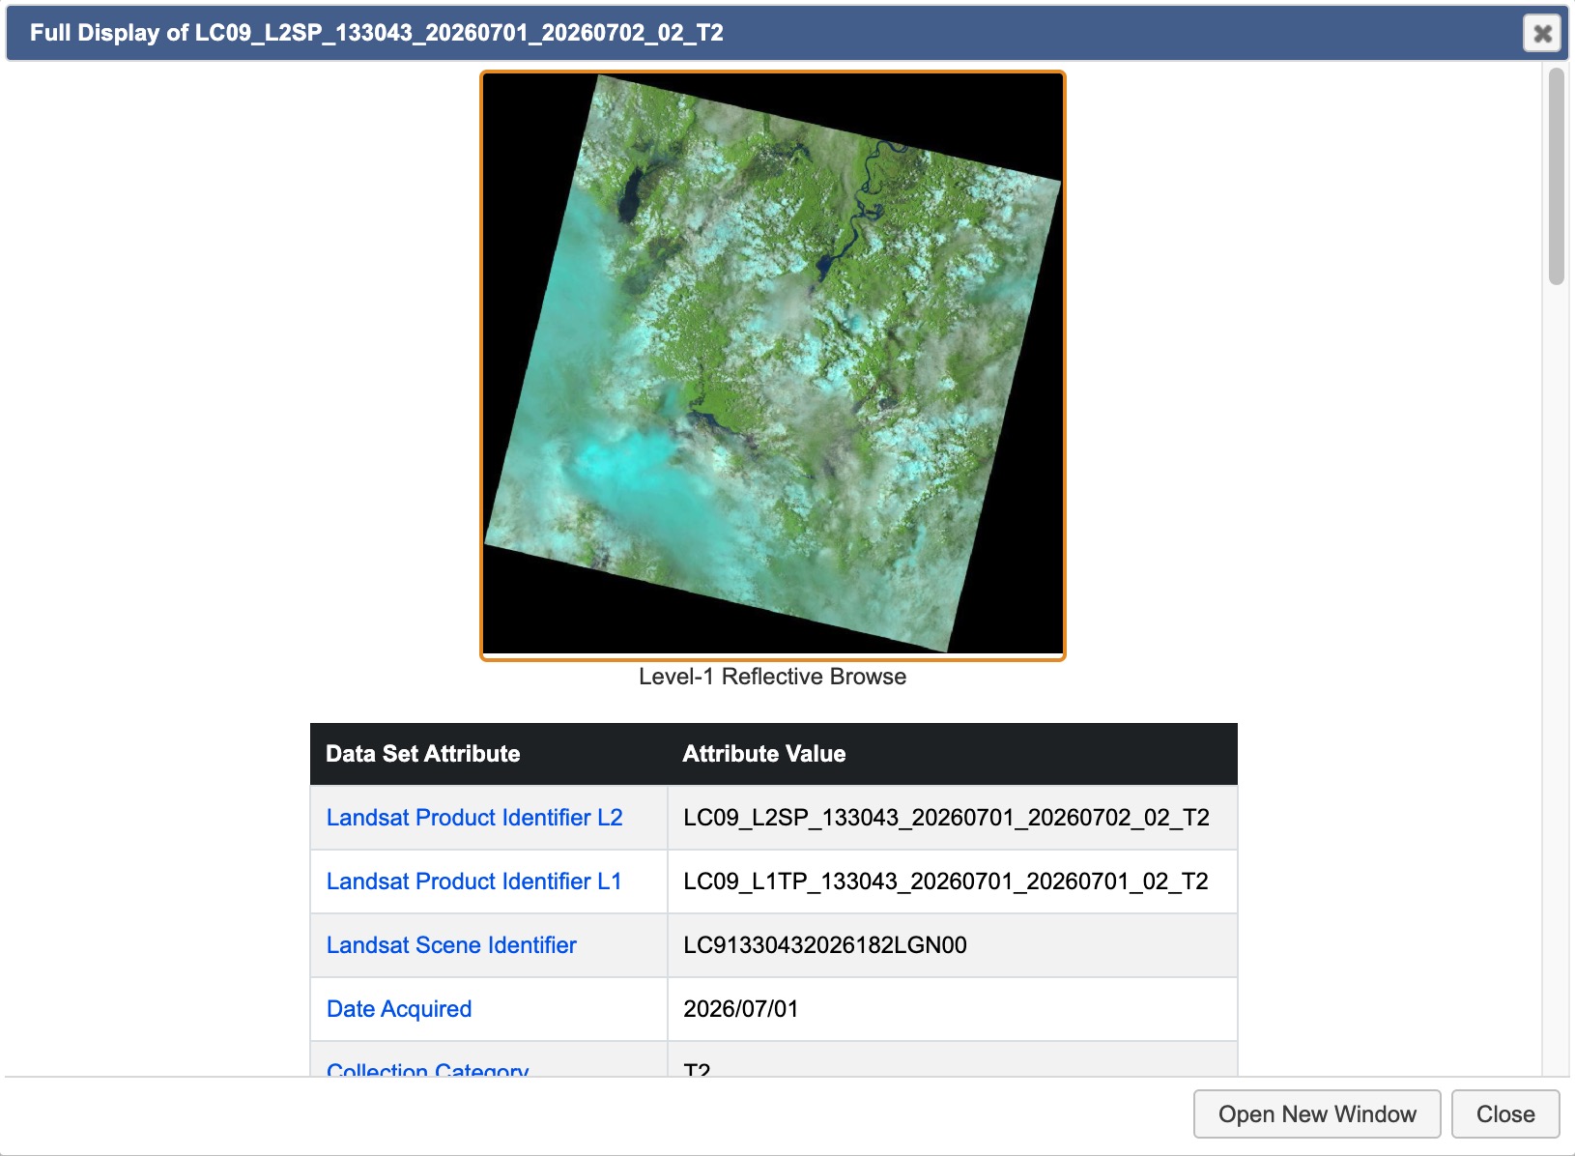
Task: Open Date Acquired attribute link
Action: (x=399, y=1009)
